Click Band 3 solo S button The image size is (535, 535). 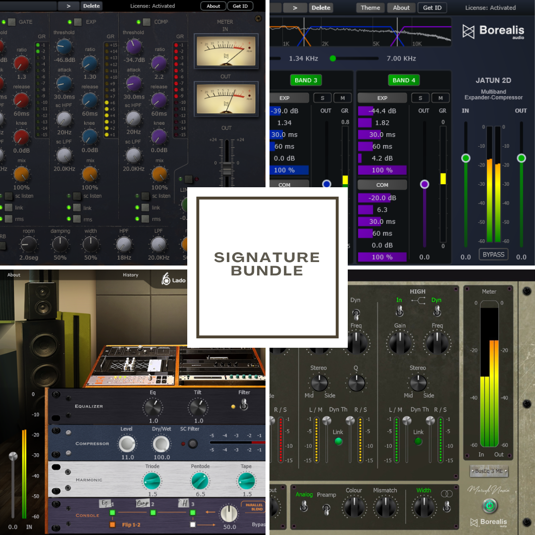click(x=322, y=98)
